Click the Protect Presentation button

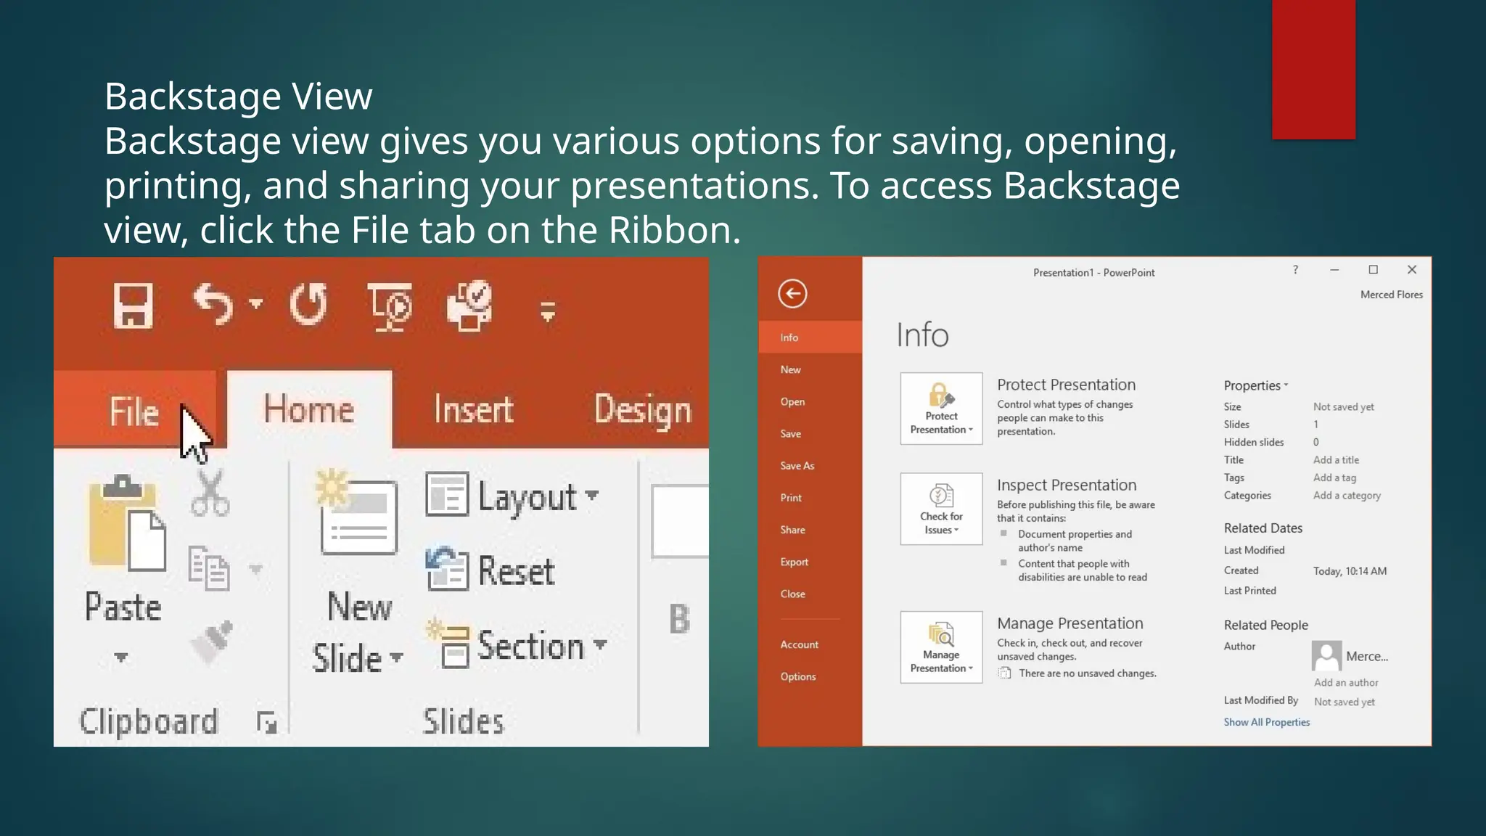click(941, 409)
